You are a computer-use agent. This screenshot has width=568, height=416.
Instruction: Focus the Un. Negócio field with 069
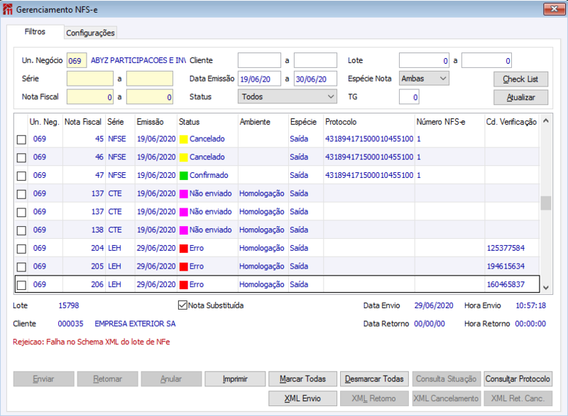[x=77, y=60]
